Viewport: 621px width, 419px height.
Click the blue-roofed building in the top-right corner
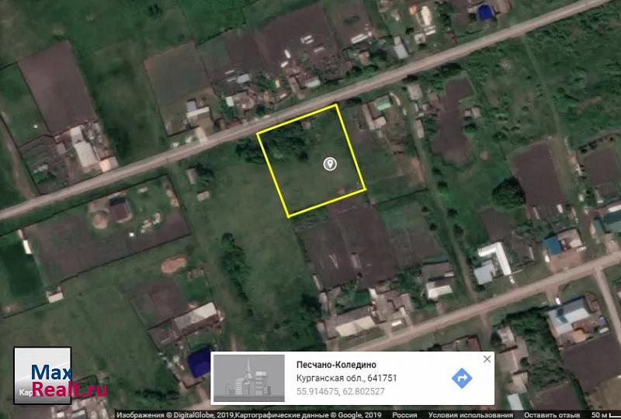tap(485, 11)
